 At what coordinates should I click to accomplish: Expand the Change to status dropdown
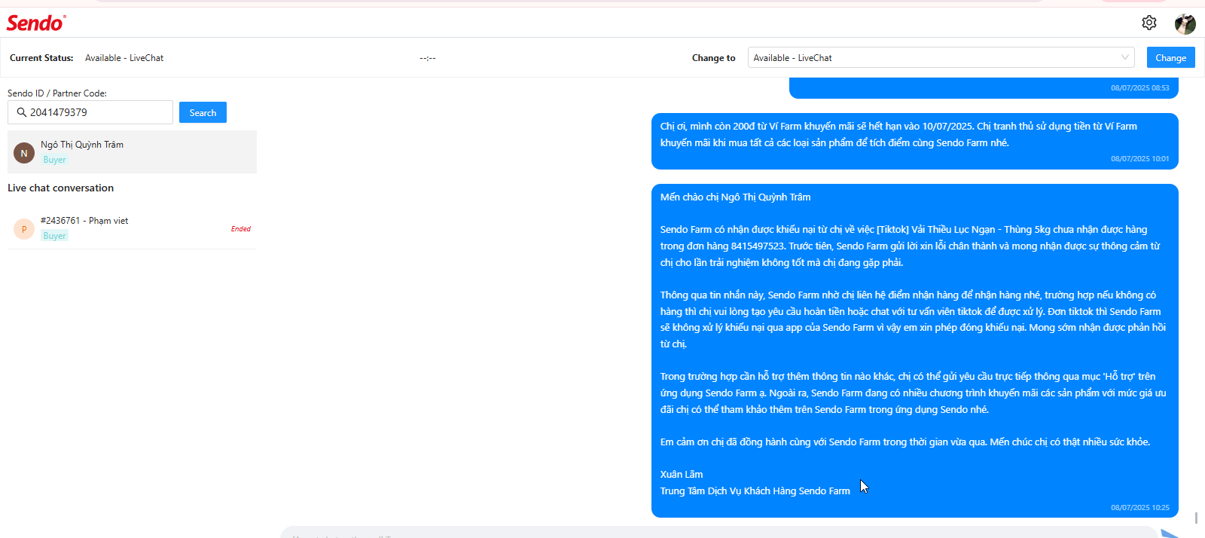(x=941, y=57)
